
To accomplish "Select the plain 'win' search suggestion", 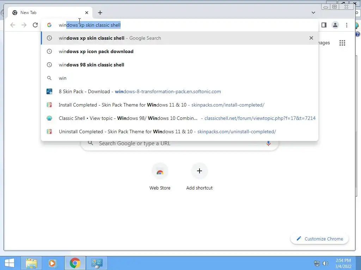I will pyautogui.click(x=179, y=78).
